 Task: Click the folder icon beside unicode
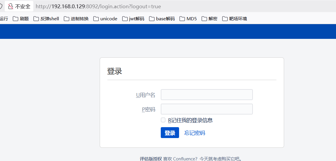96,19
